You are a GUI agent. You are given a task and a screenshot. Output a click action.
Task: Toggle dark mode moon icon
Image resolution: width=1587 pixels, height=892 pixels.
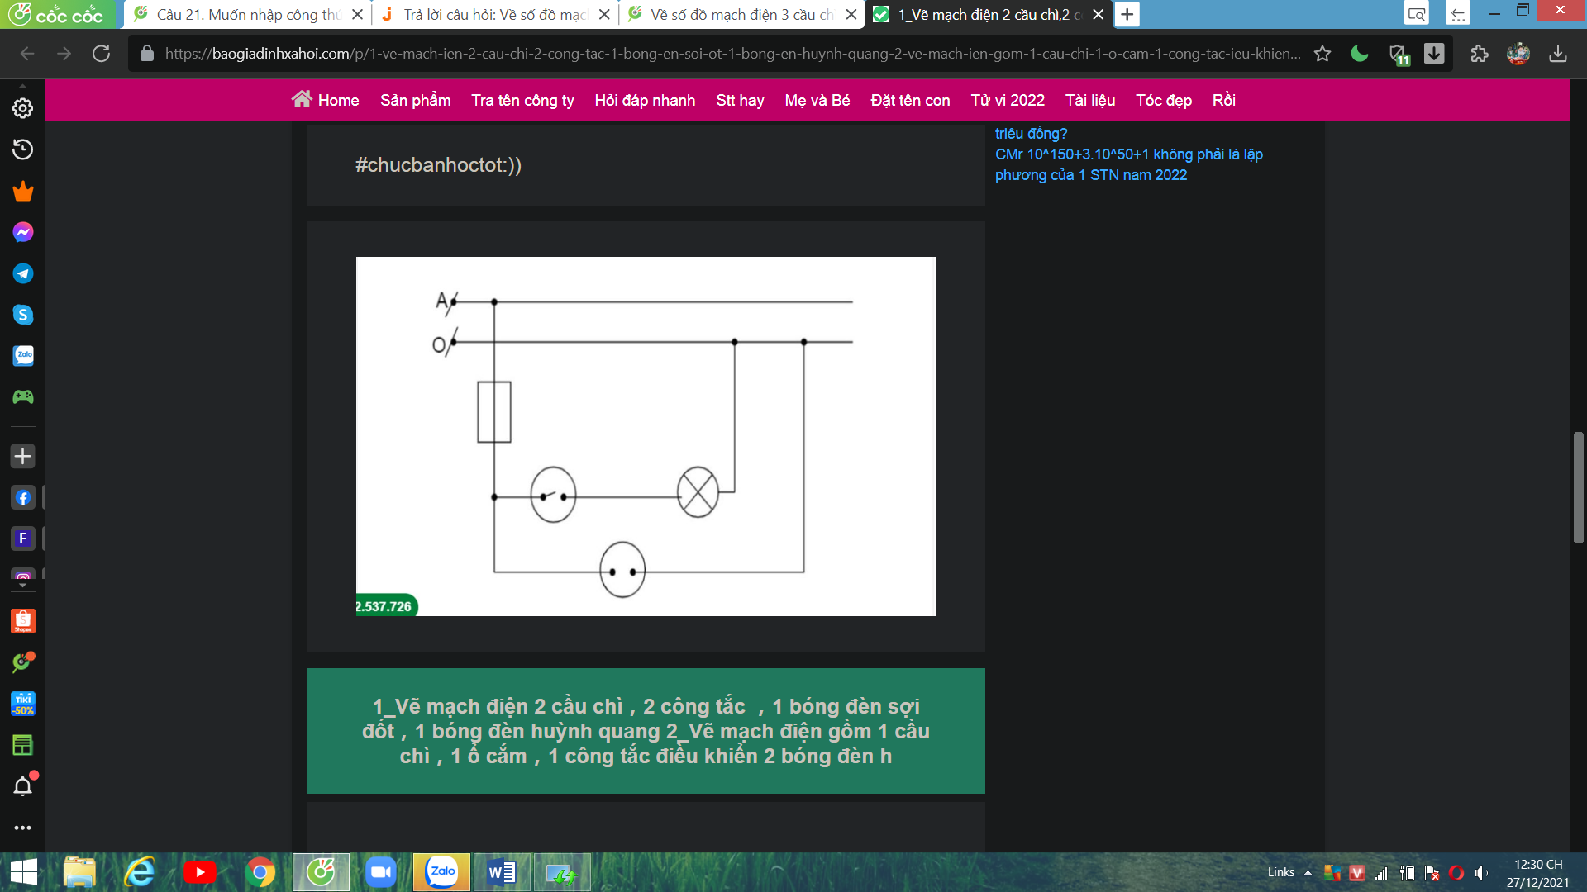tap(1360, 54)
